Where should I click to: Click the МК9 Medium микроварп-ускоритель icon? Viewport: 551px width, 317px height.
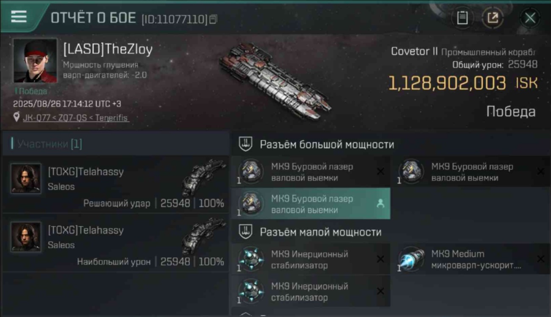[x=411, y=259]
